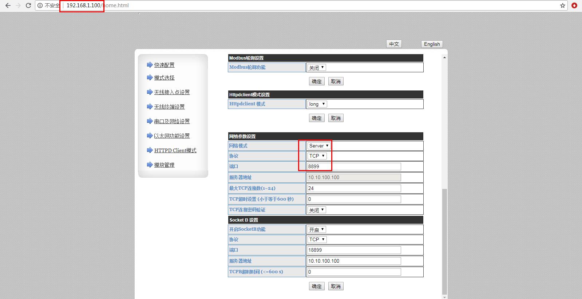Screen dimensions: 582x299
Task: Switch language to English
Action: point(432,44)
